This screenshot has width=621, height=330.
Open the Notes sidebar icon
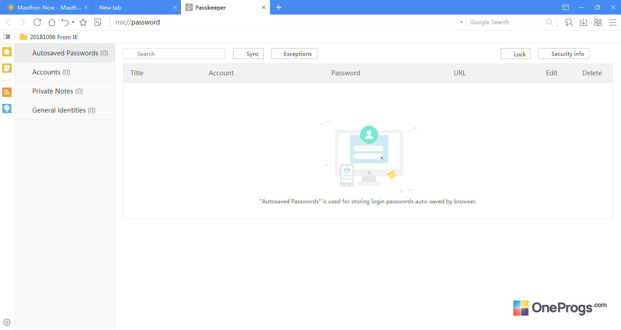(x=7, y=68)
